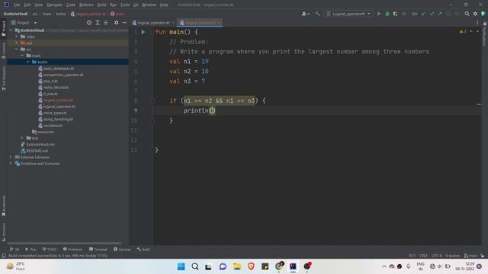This screenshot has width=488, height=274.
Task: Open the Project side tool tab
Action: 3,29
